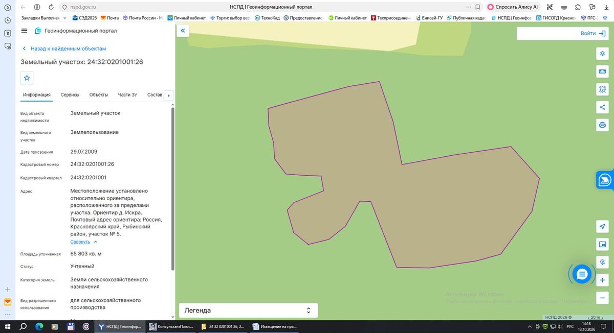Open the basemap switcher icon

pos(602,245)
